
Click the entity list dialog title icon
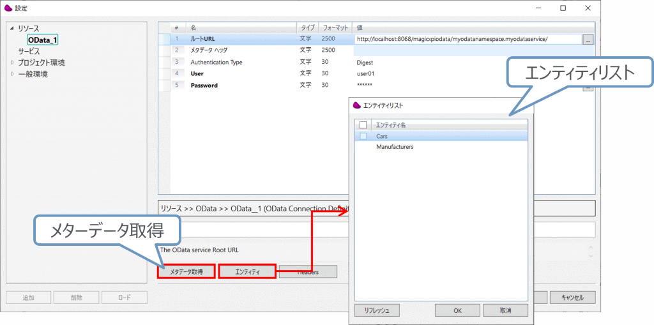[357, 105]
